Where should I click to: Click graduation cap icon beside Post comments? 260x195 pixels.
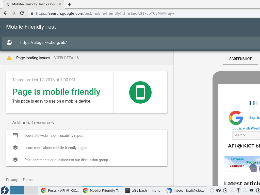tap(15, 160)
